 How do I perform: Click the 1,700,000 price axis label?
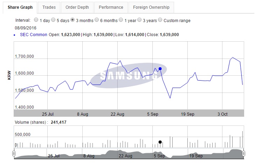coord(25,56)
